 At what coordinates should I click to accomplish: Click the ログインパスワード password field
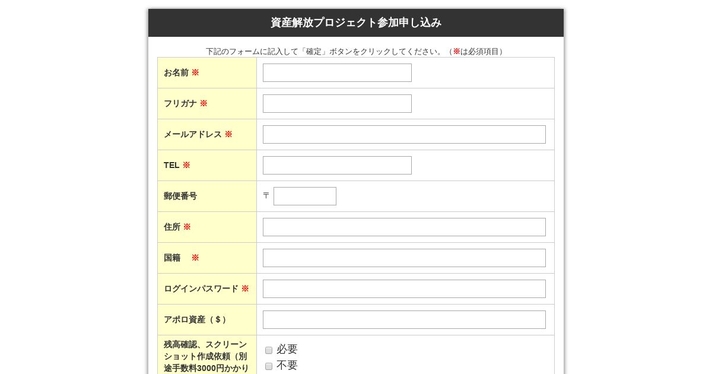404,289
